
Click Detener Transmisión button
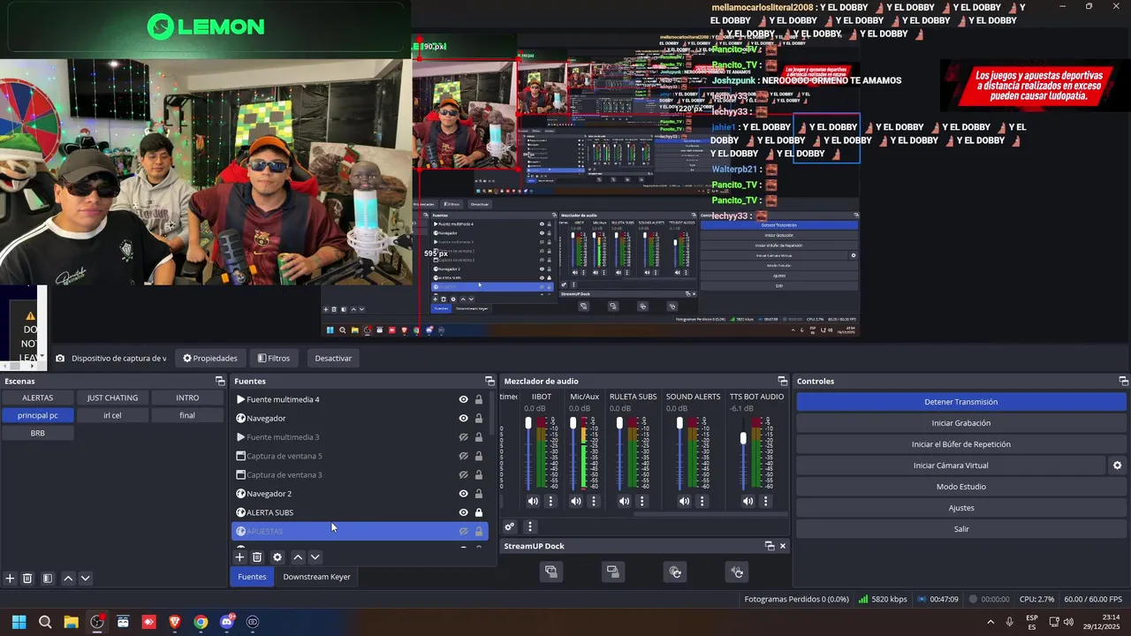pyautogui.click(x=961, y=402)
